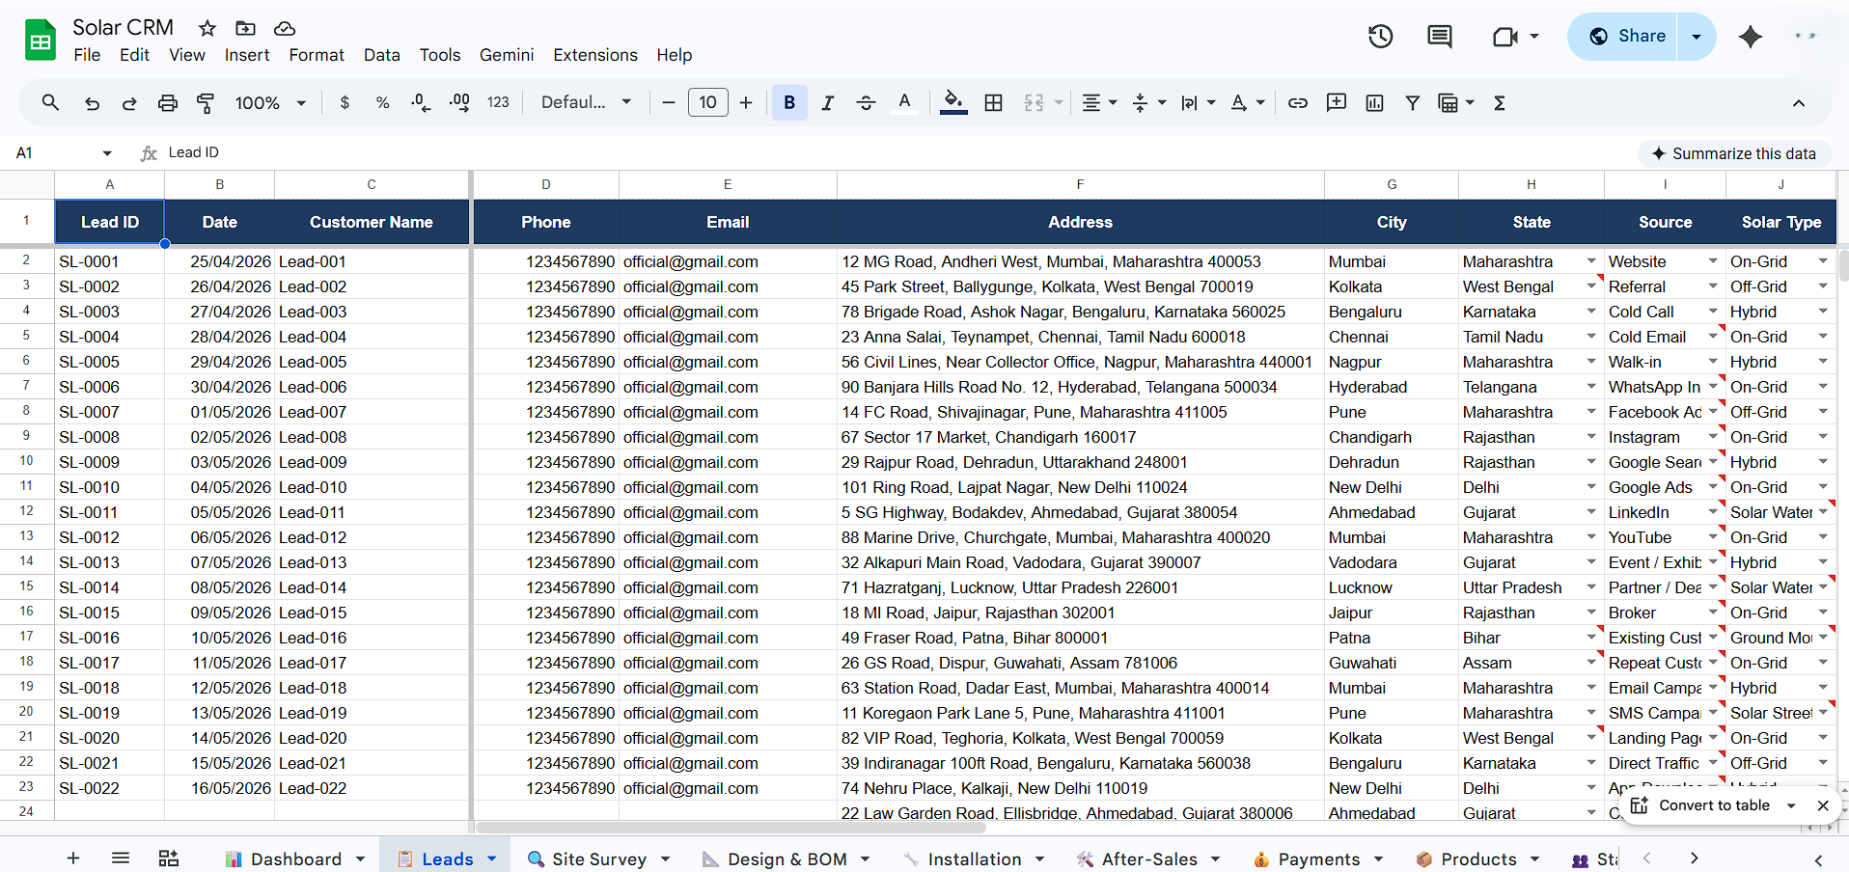Open the fill color picker
Image resolution: width=1849 pixels, height=872 pixels.
coord(952,102)
